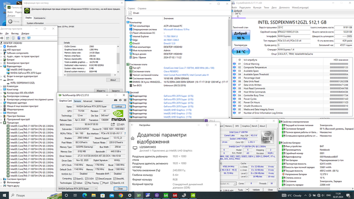354x199 pixels.
Task: Switch to the Advanced tab in GPU-Z
Action: pyautogui.click(x=88, y=101)
